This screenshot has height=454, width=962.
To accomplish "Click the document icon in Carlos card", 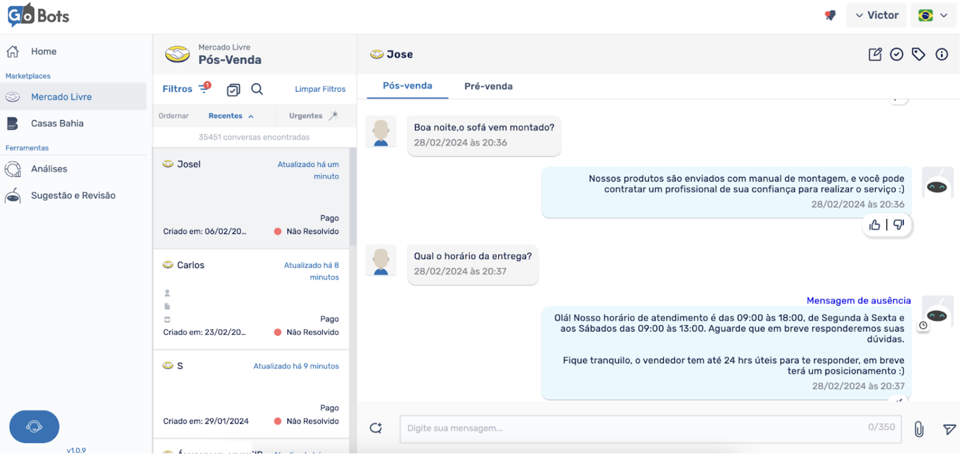I will tap(167, 306).
